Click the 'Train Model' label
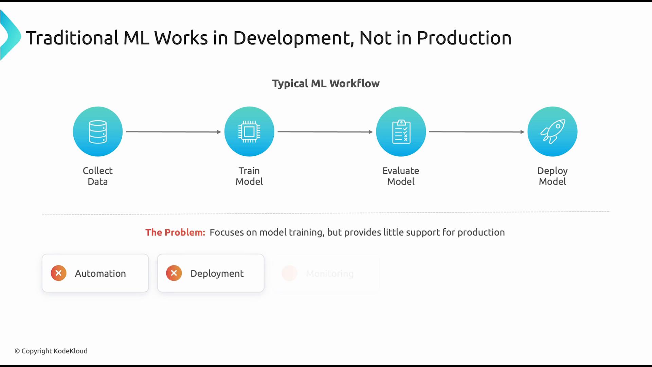 [249, 176]
